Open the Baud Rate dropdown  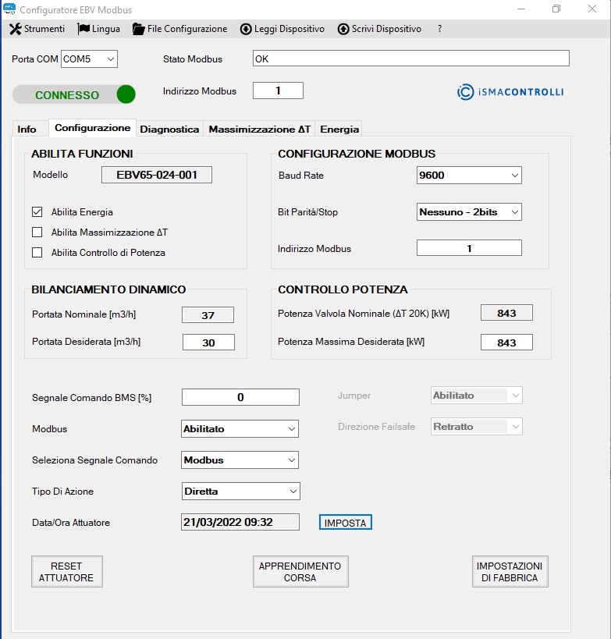pos(469,176)
